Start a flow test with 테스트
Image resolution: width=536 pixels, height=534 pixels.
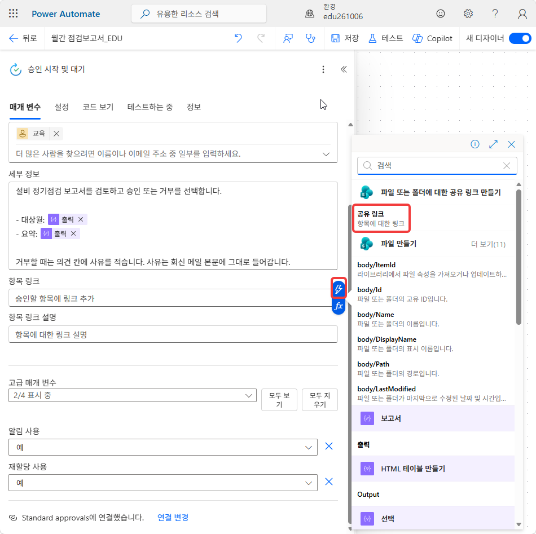(385, 38)
